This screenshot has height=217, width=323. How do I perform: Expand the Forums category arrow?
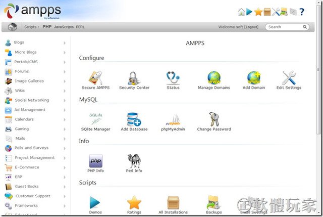(65, 72)
